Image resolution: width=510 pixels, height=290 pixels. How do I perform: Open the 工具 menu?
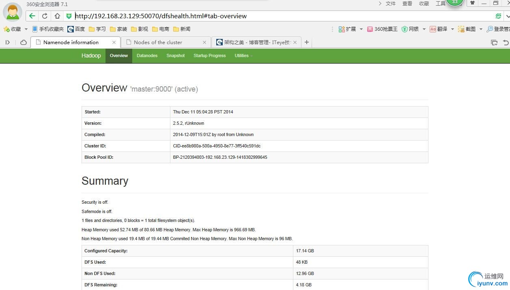tap(441, 4)
